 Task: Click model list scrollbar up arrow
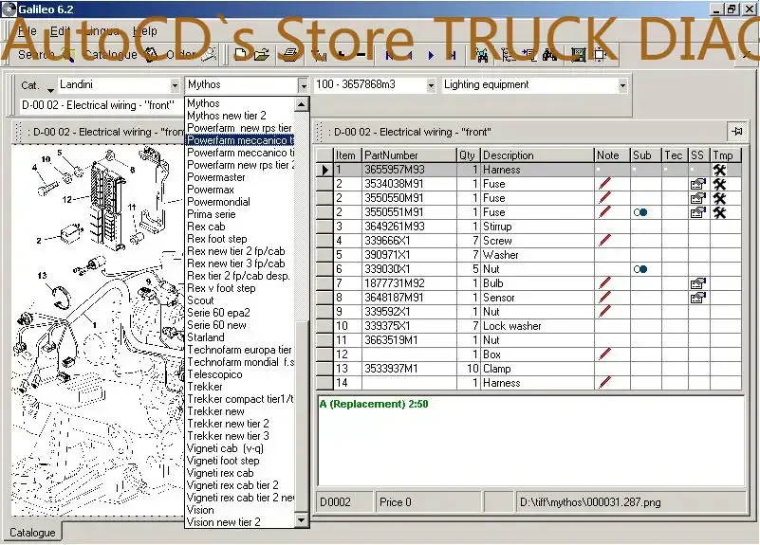(x=302, y=104)
